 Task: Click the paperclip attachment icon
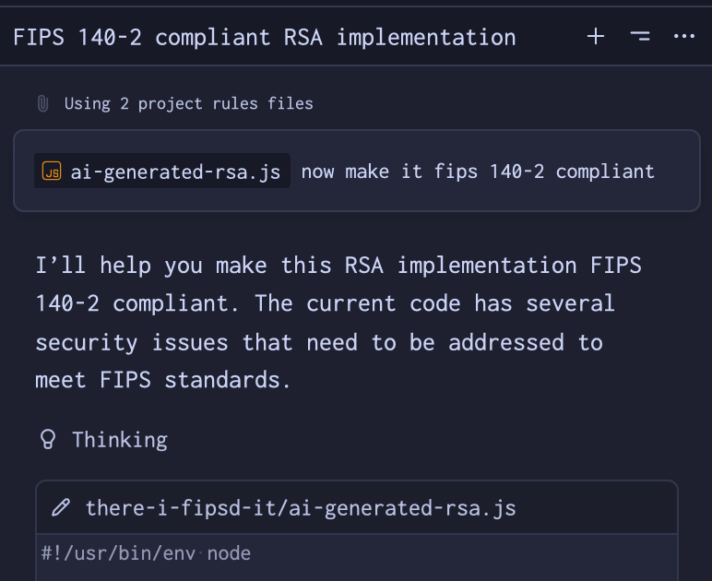pos(42,103)
